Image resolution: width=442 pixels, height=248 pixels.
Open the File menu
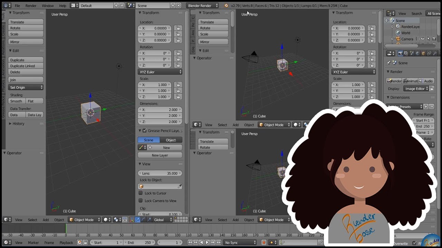17,6
